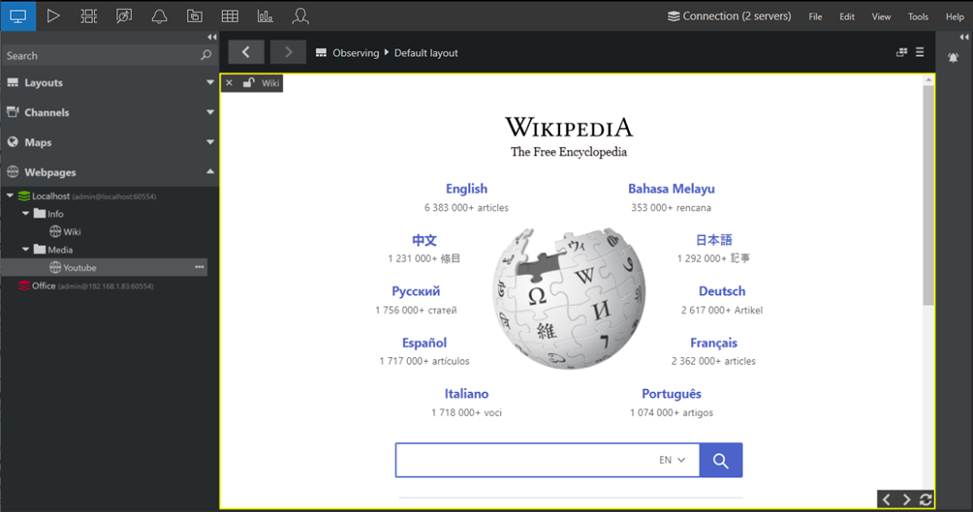Open the table grid view icon

tap(230, 15)
